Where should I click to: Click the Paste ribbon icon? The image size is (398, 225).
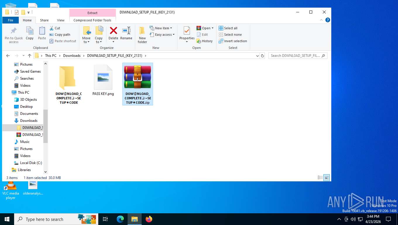tap(42, 31)
